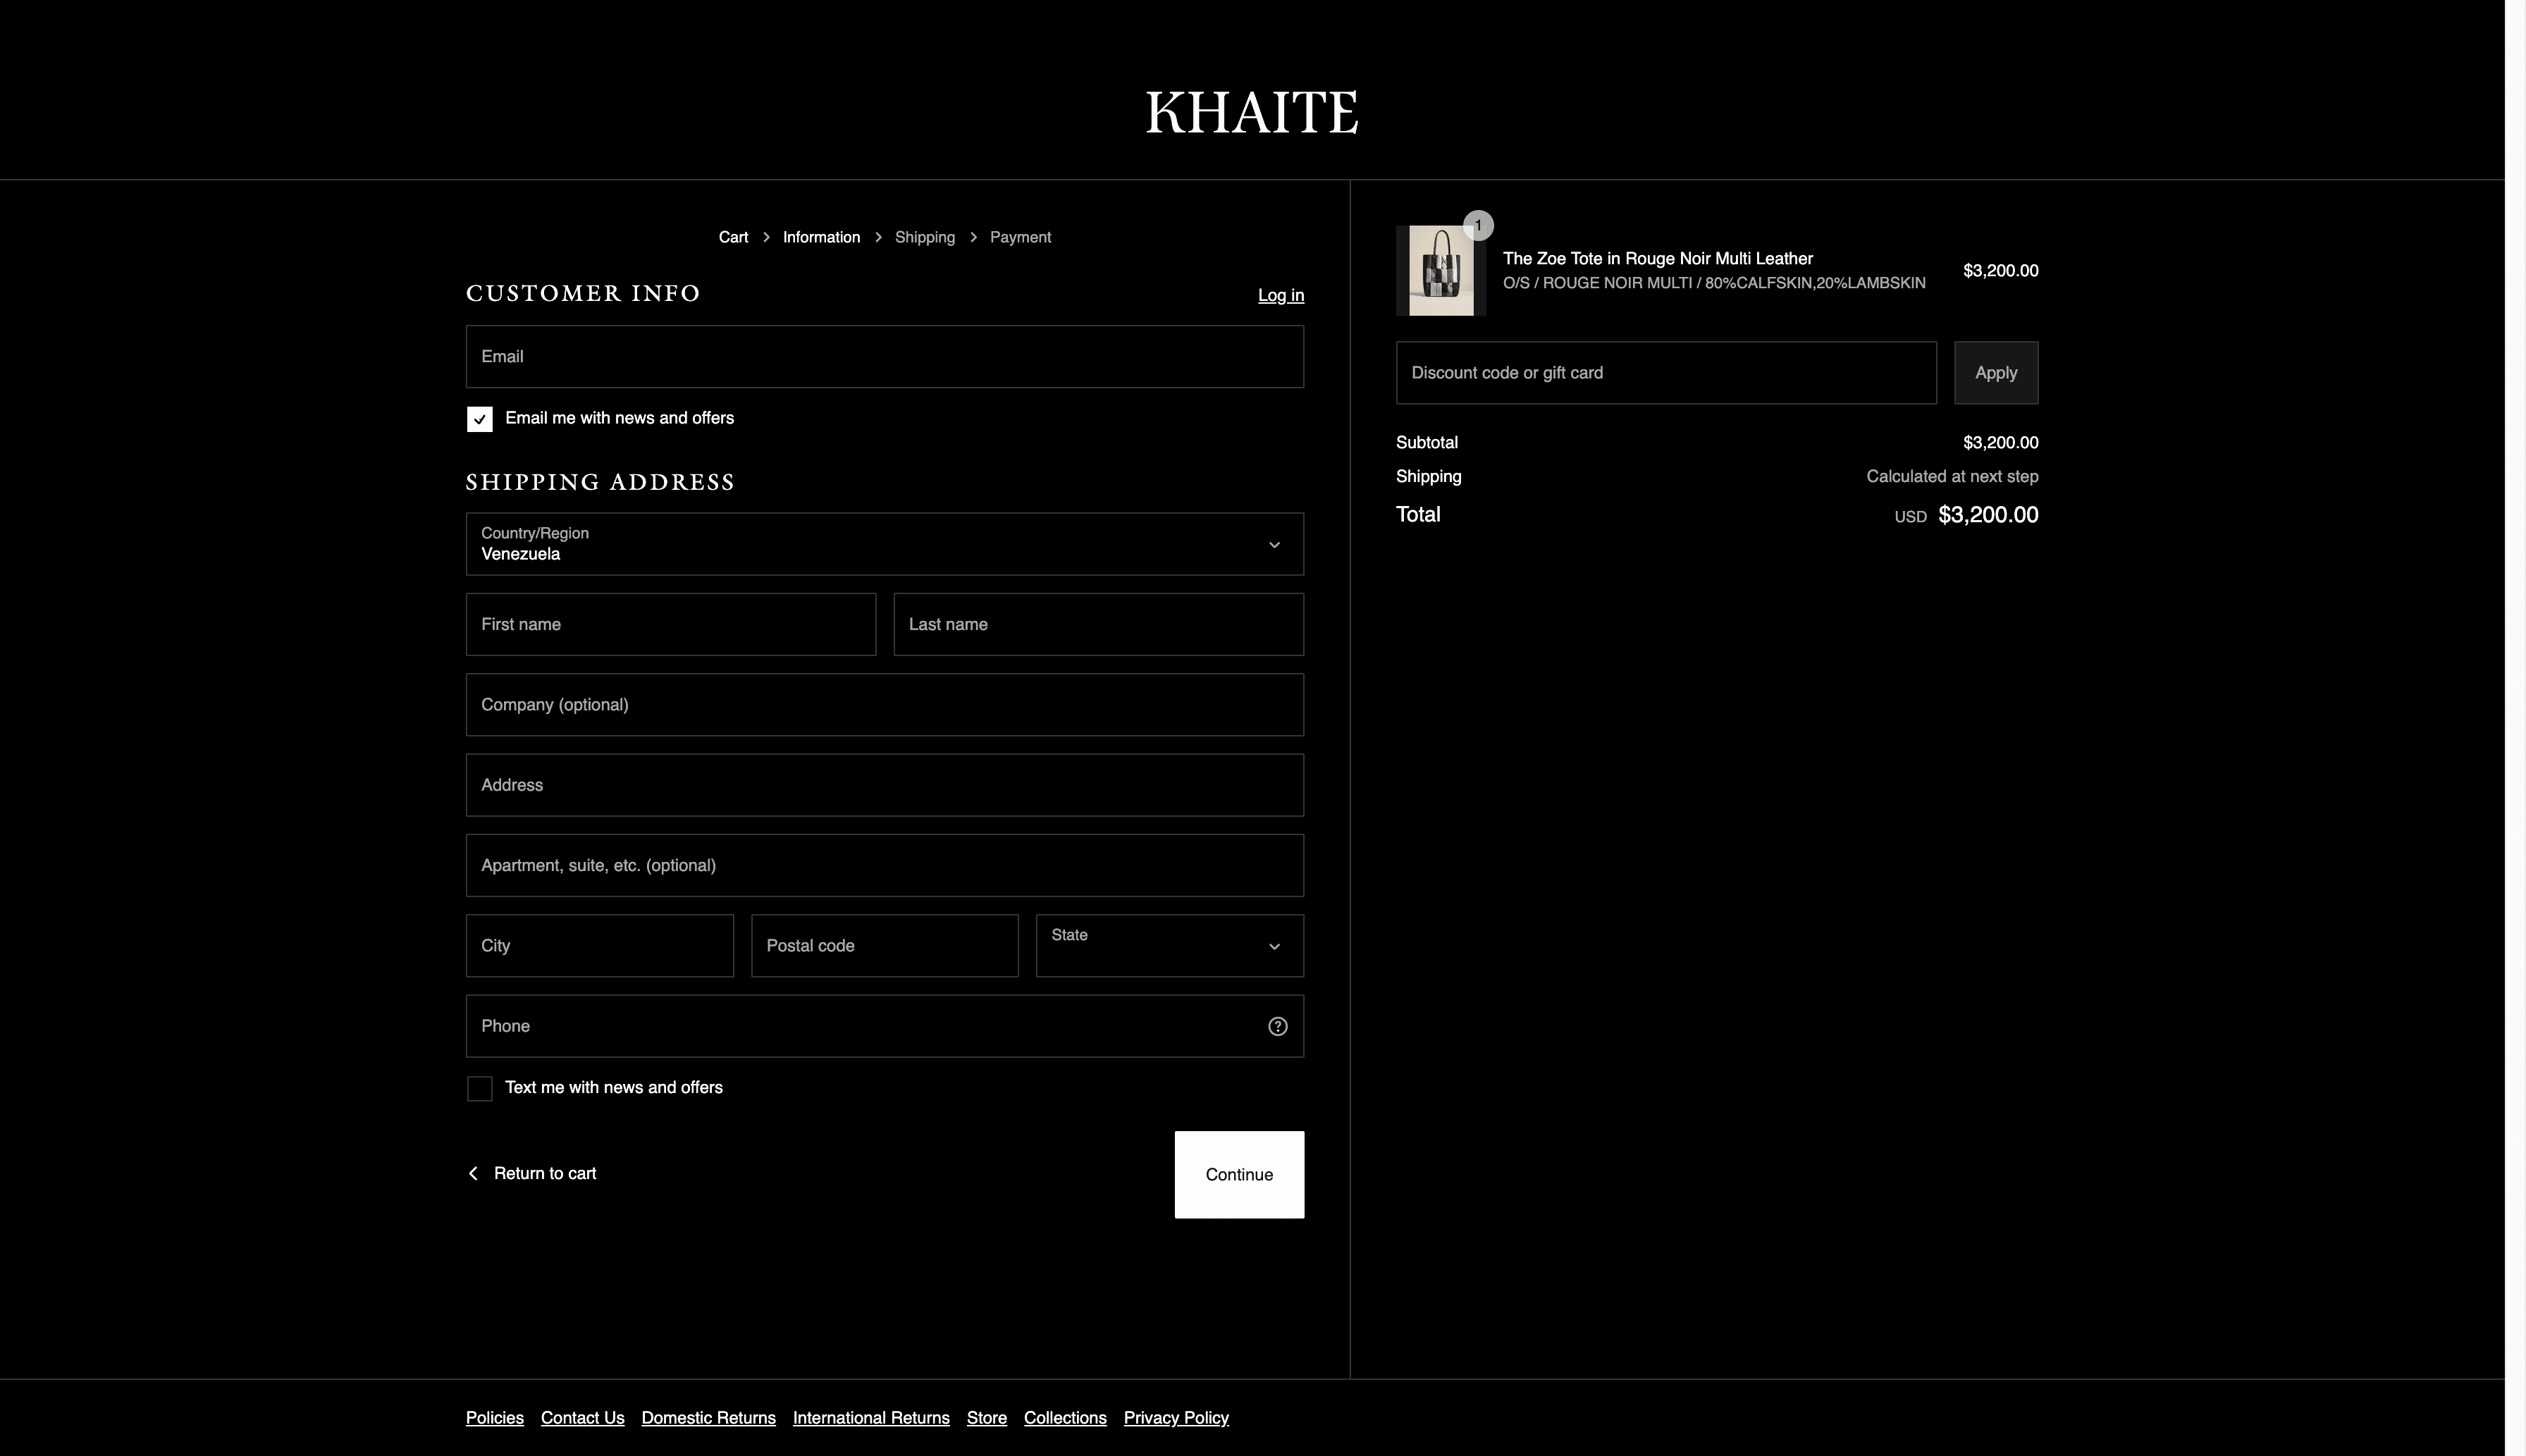2526x1456 pixels.
Task: Go to the Cart breadcrumb step
Action: click(x=733, y=237)
